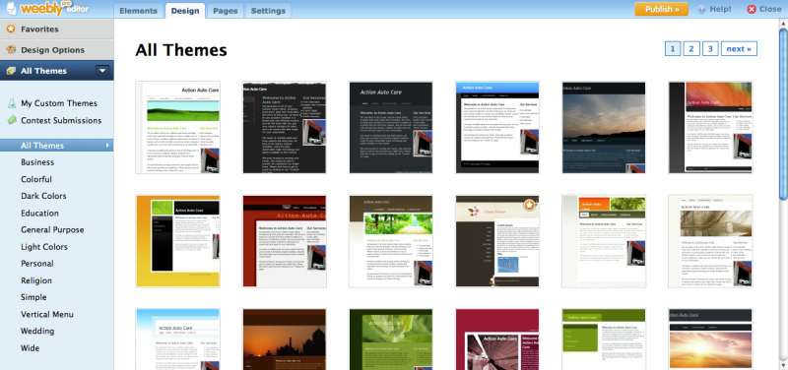Click the Help question mark icon
Screen dimensions: 788x370
coord(702,9)
